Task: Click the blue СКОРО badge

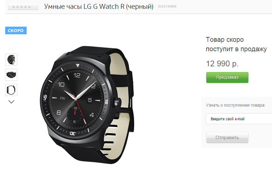Action: [x=16, y=31]
